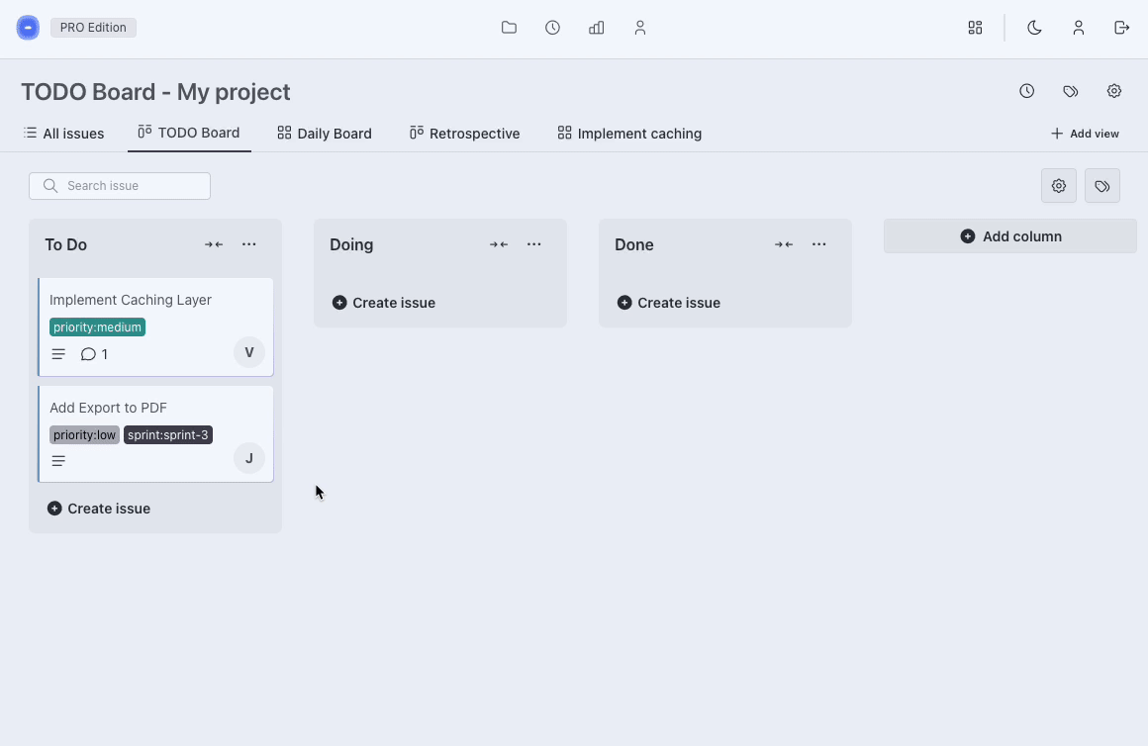
Task: Switch to the Retrospective tab
Action: pos(464,134)
